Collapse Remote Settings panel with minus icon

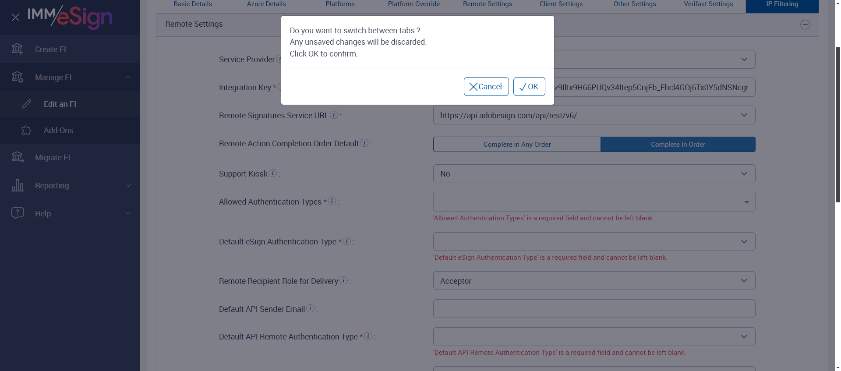(805, 25)
